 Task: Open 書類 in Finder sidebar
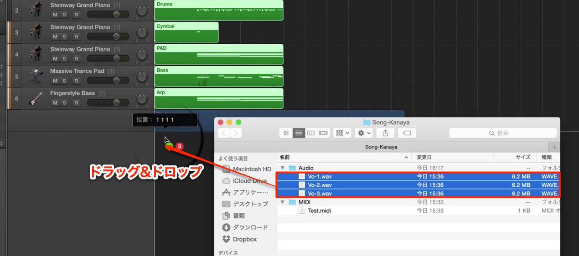tap(233, 216)
